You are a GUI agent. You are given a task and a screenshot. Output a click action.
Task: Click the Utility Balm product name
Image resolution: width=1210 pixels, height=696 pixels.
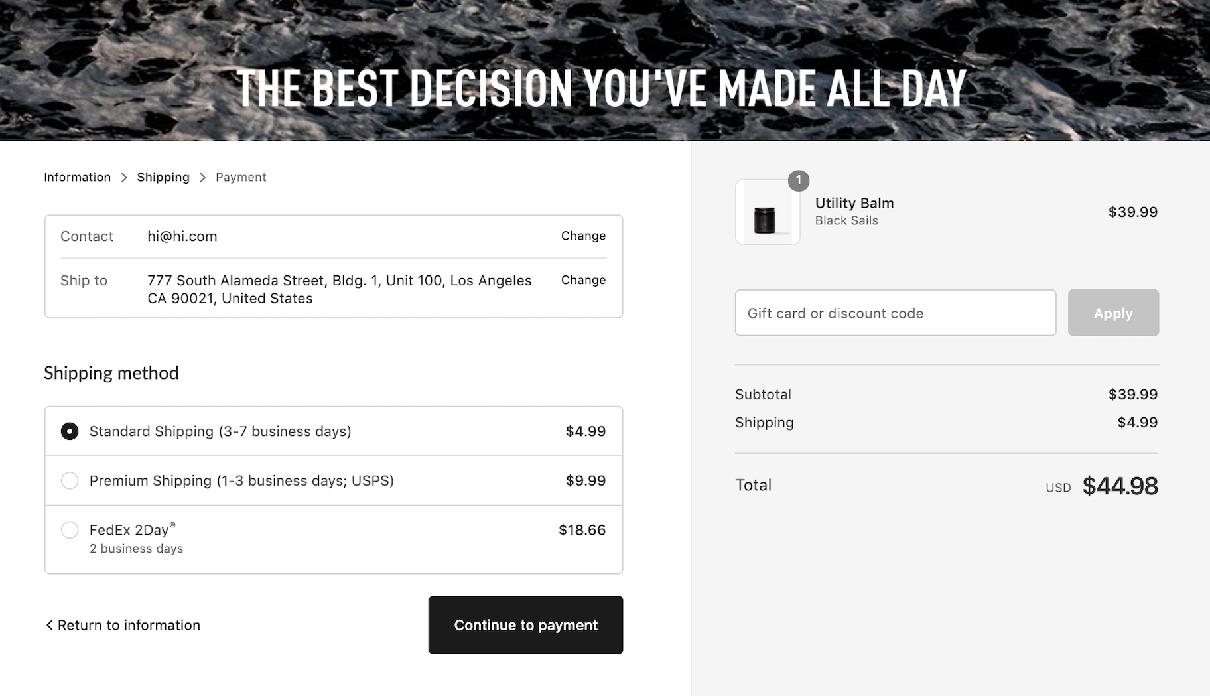[x=854, y=204]
